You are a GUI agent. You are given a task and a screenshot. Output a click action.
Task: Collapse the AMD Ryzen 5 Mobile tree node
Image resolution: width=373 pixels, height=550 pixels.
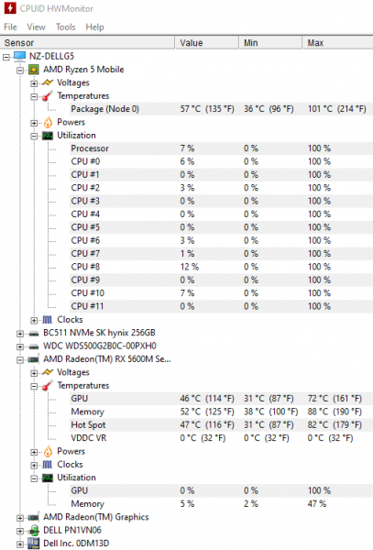[20, 71]
